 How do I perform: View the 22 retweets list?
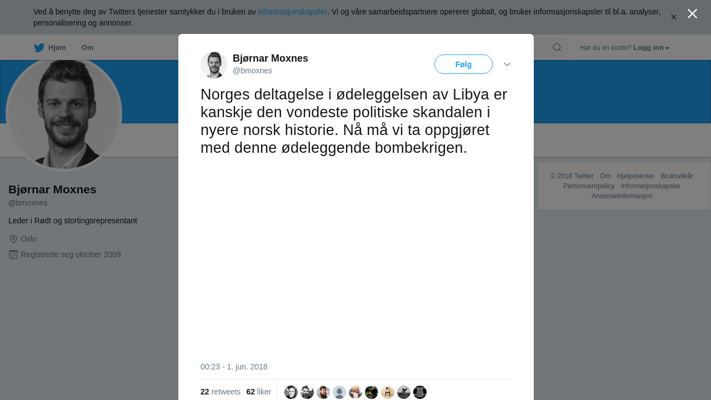click(221, 392)
